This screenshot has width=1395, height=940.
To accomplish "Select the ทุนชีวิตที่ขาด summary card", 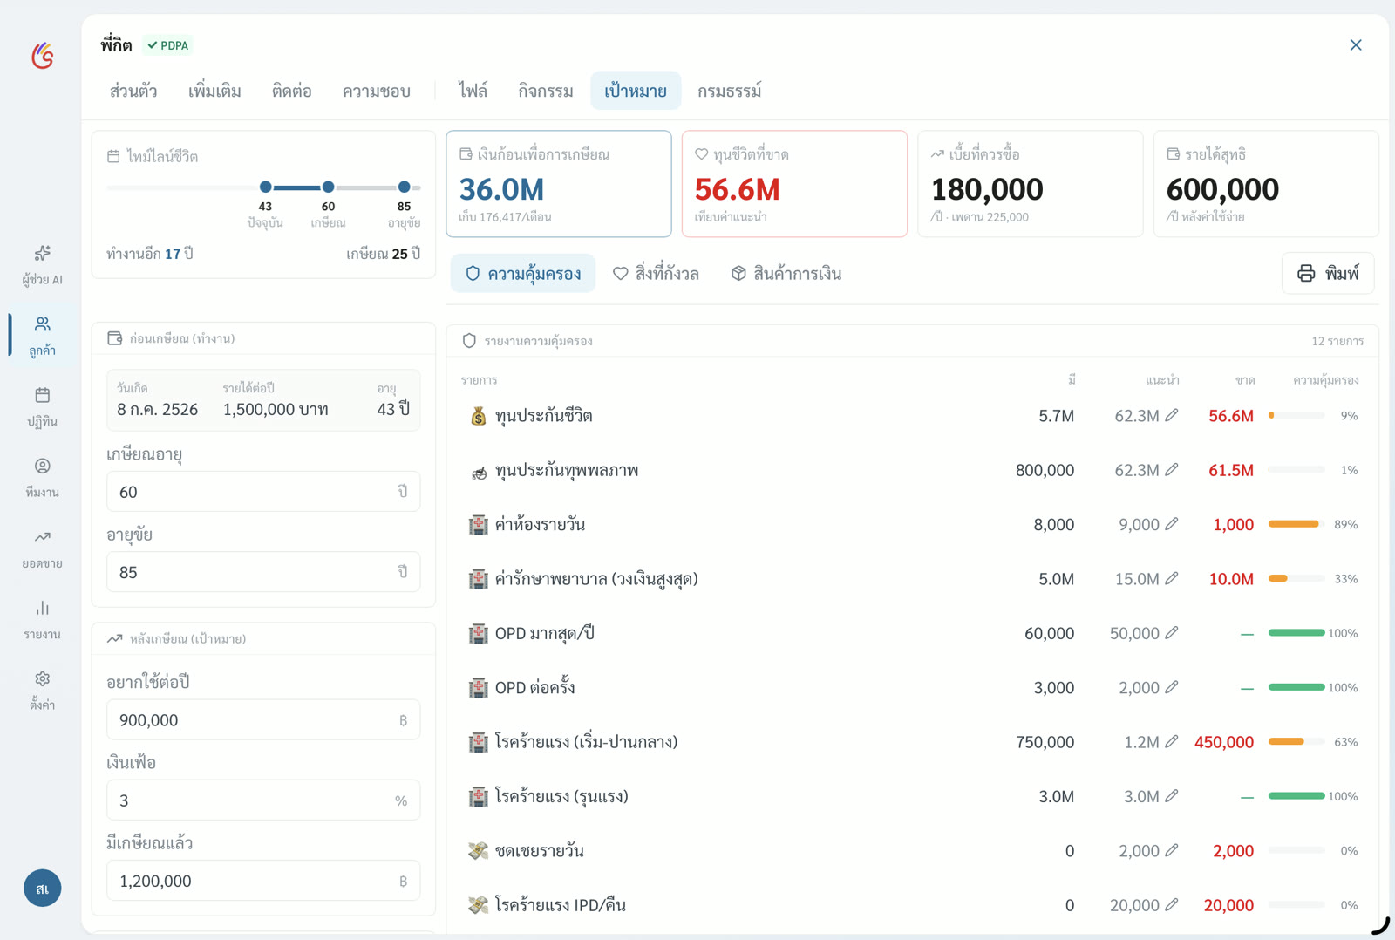I will point(794,184).
